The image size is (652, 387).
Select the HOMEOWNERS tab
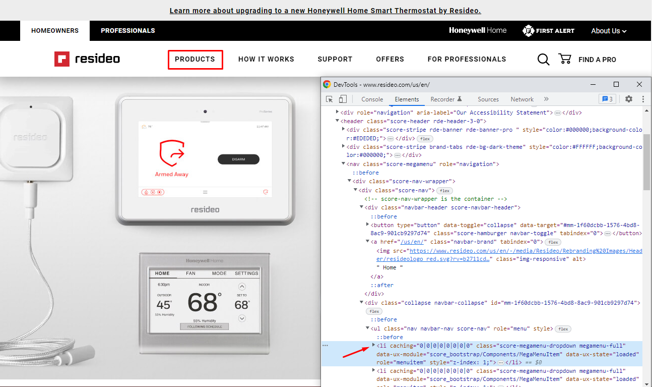point(55,31)
